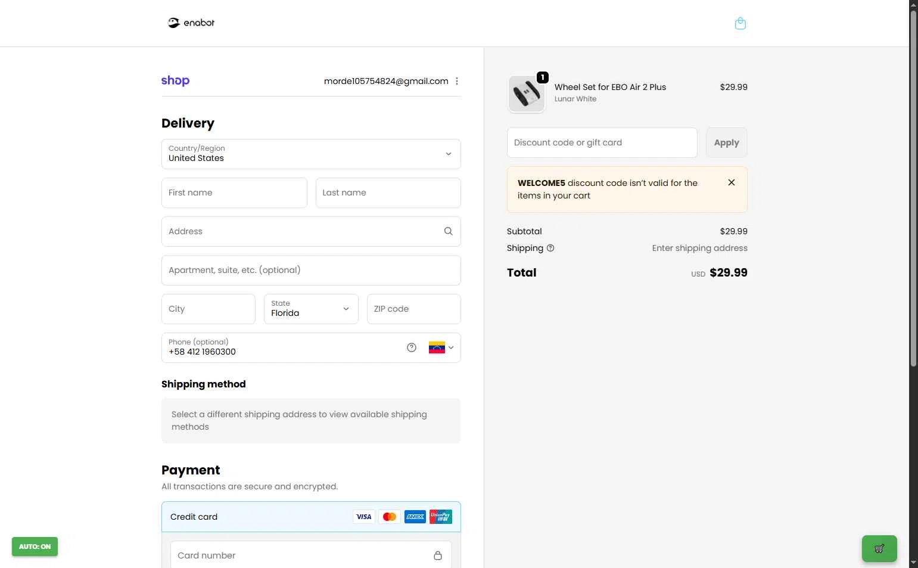Click the Delivery heading
Viewport: 918px width, 568px height.
(x=188, y=123)
